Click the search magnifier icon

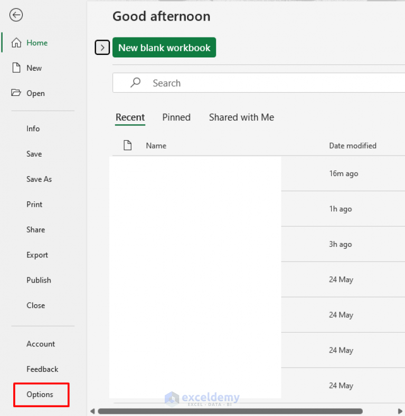[136, 82]
